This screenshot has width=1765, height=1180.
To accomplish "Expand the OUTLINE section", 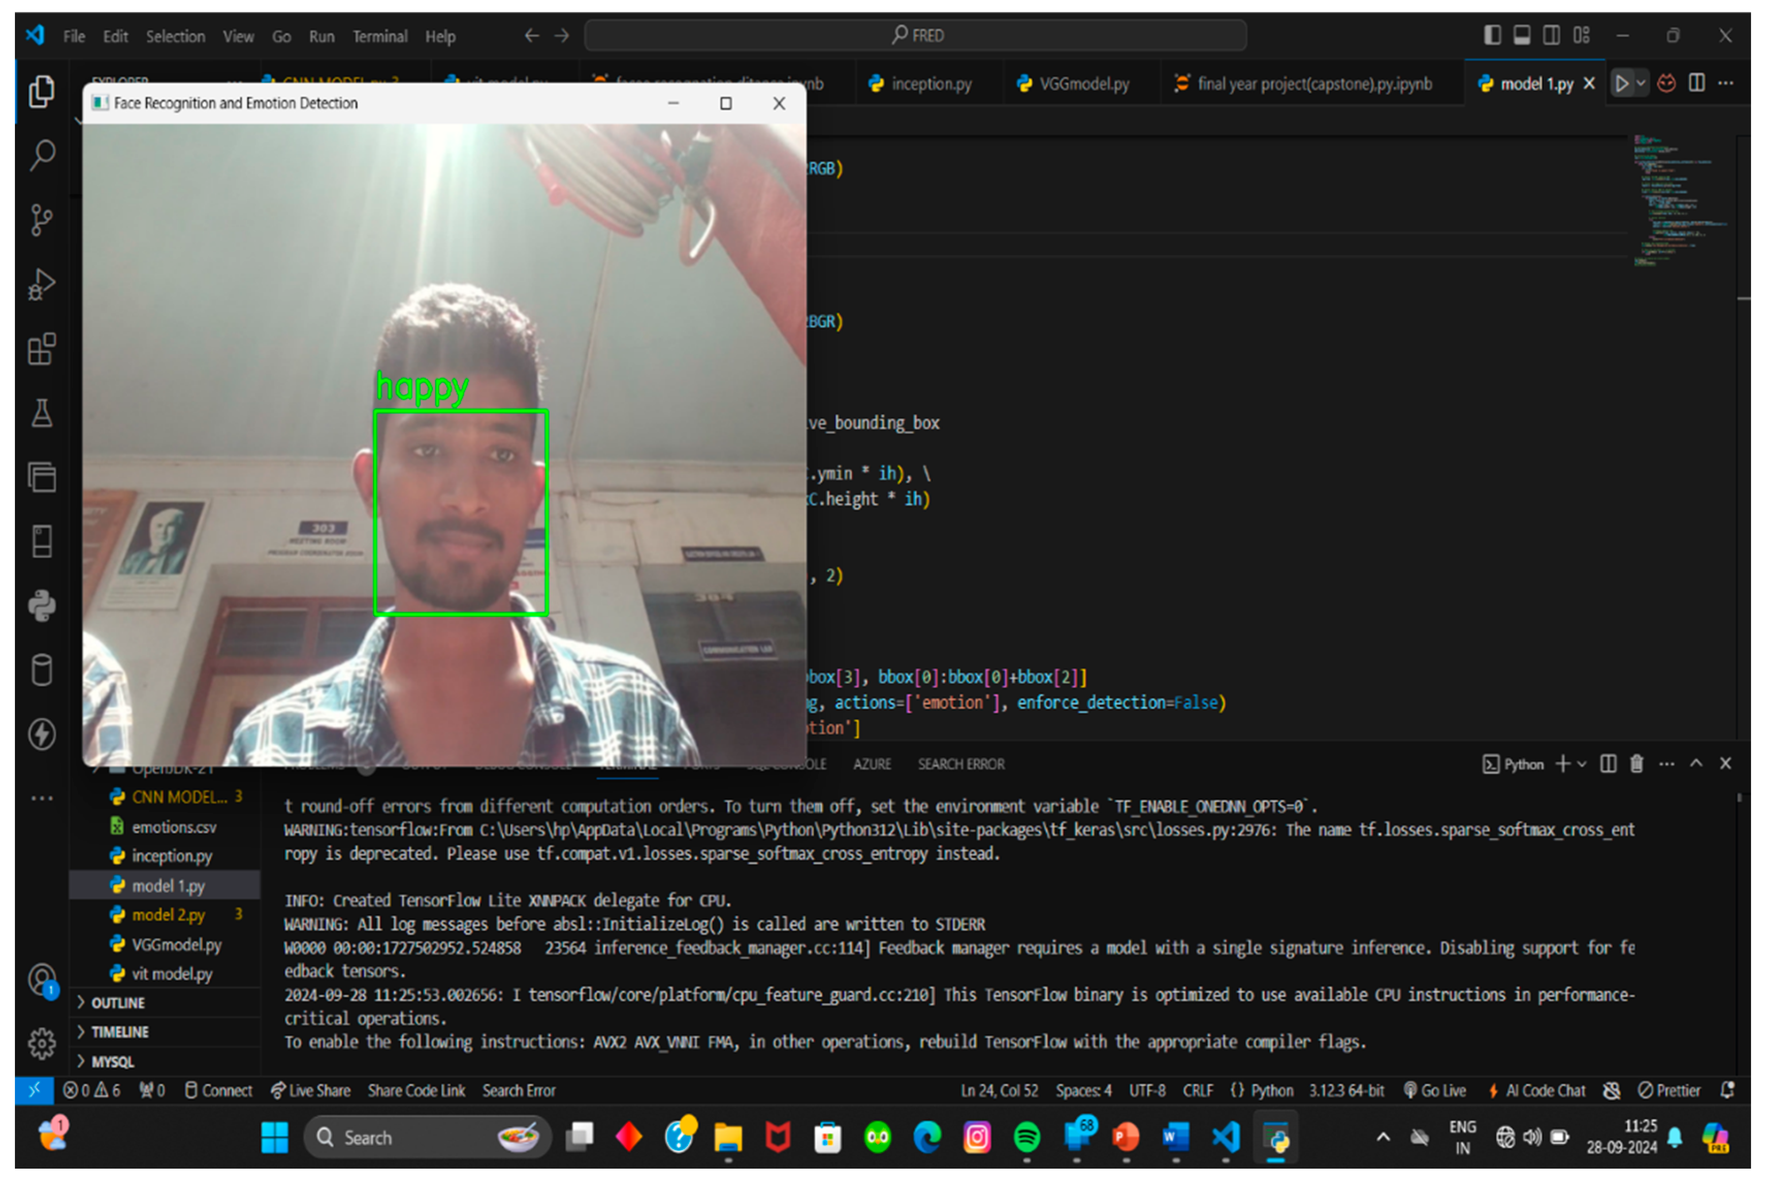I will pos(118,1002).
